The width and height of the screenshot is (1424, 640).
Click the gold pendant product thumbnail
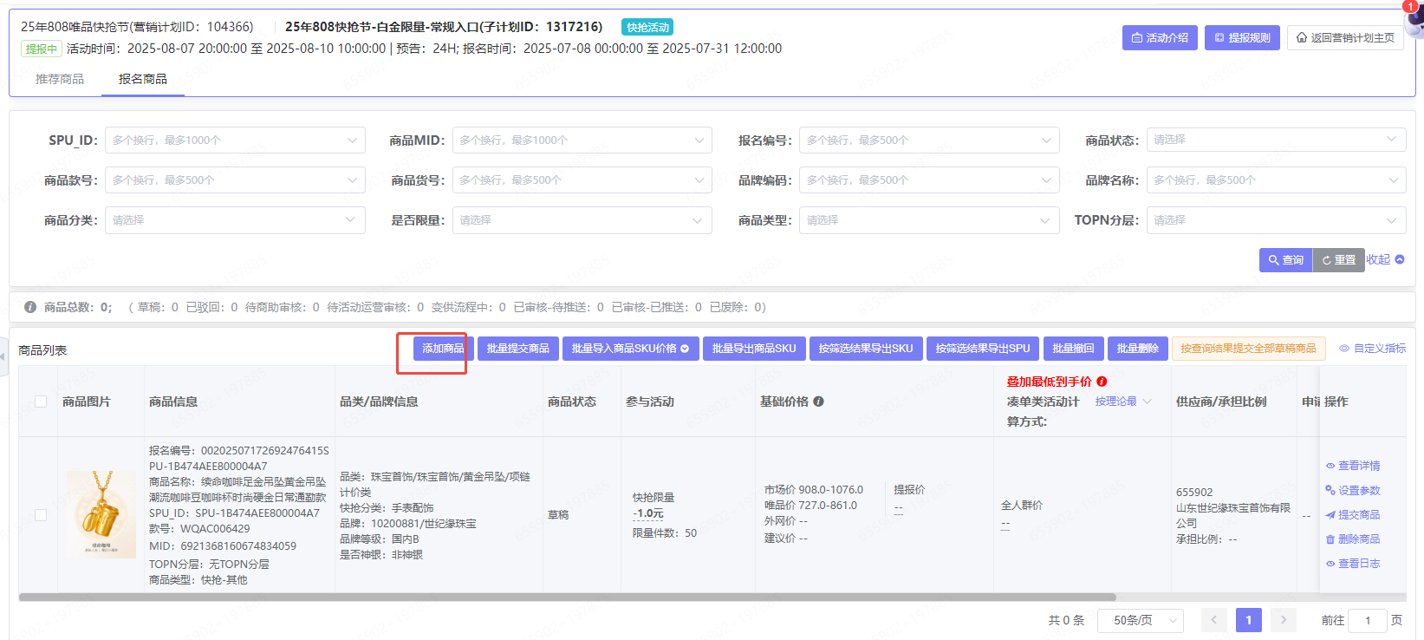pos(101,514)
